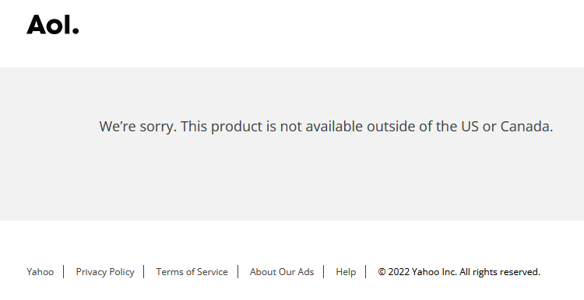Click the black dot of the Aol logo

[76, 30]
